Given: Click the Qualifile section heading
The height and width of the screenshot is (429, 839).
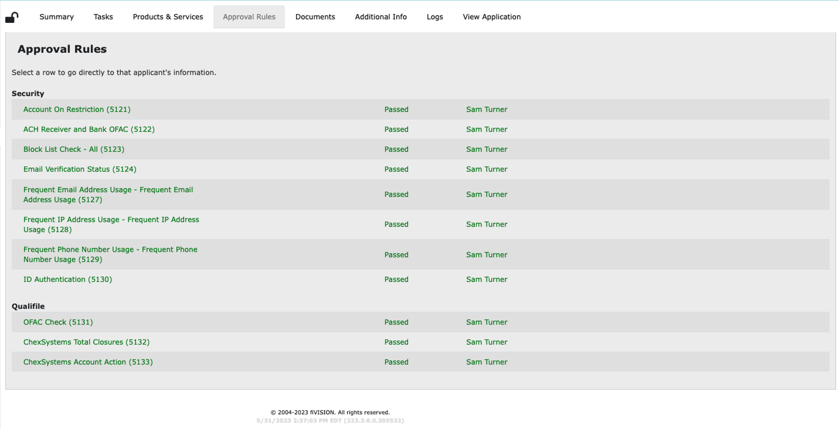Looking at the screenshot, I should click(28, 306).
